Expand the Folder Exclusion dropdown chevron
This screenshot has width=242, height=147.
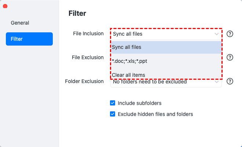pyautogui.click(x=217, y=82)
